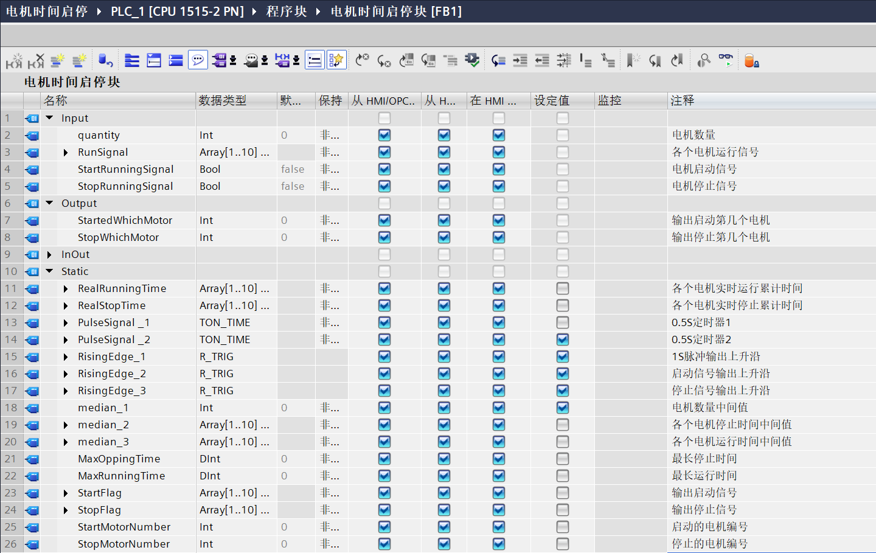Viewport: 876px width, 553px height.
Task: Click the 设定值 column header
Action: pos(563,100)
